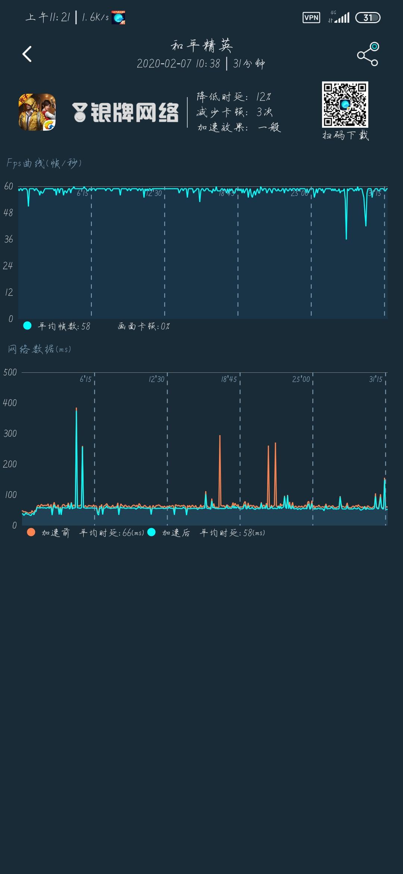Viewport: 403px width, 874px height.
Task: Tap the 31分钟 duration text
Action: coord(249,63)
